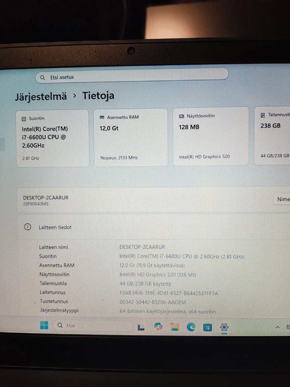Click the Laitetunnus value starting F2AB340B
Image resolution: width=290 pixels, height=387 pixels.
(169, 293)
